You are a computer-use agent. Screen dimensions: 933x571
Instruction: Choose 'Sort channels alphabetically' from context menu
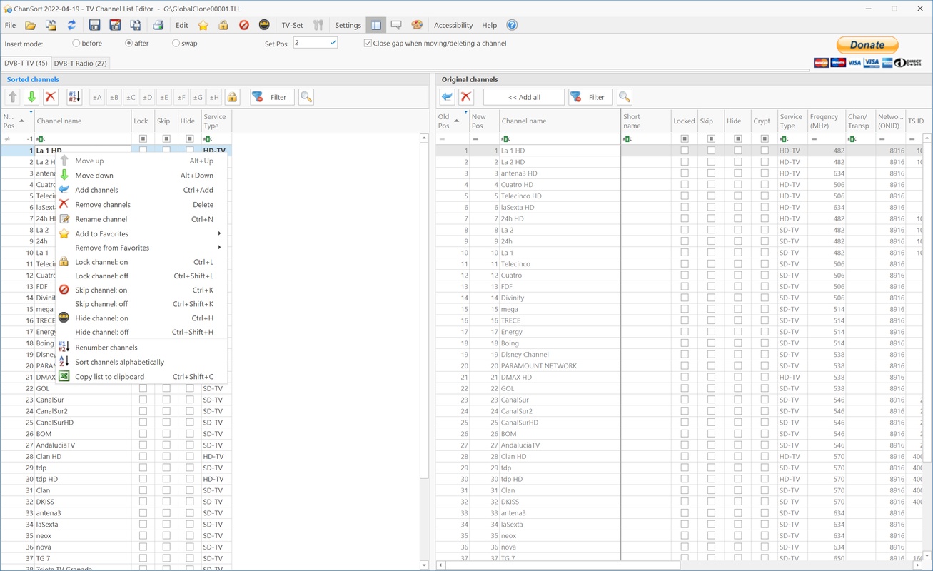pyautogui.click(x=141, y=362)
